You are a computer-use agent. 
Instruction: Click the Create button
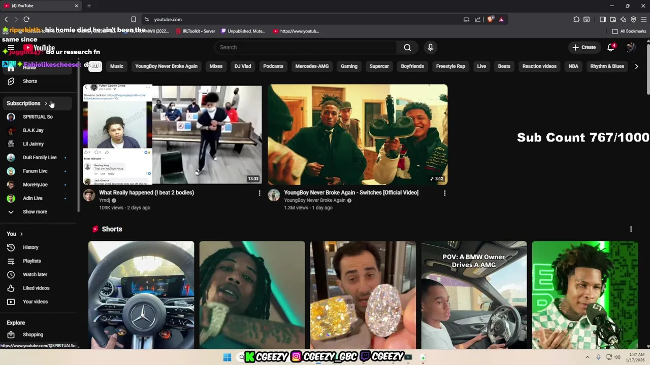click(x=584, y=47)
